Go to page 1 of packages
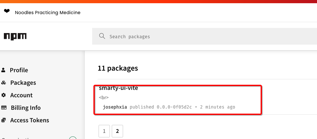317x139 pixels. tap(104, 131)
